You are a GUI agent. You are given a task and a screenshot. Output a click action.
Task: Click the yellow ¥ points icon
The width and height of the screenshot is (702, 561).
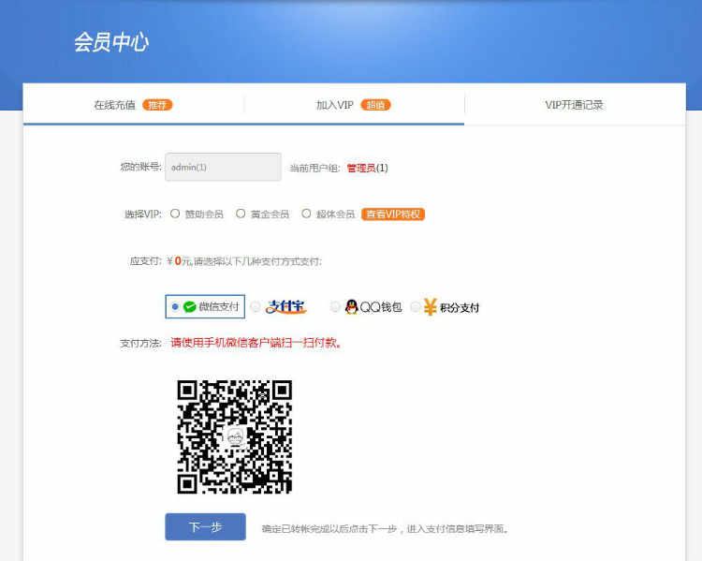pos(430,307)
